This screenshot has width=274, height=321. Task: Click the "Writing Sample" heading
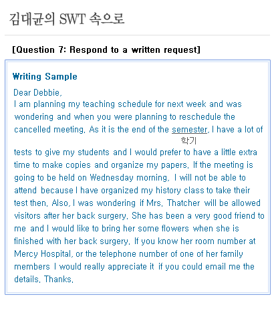45,76
